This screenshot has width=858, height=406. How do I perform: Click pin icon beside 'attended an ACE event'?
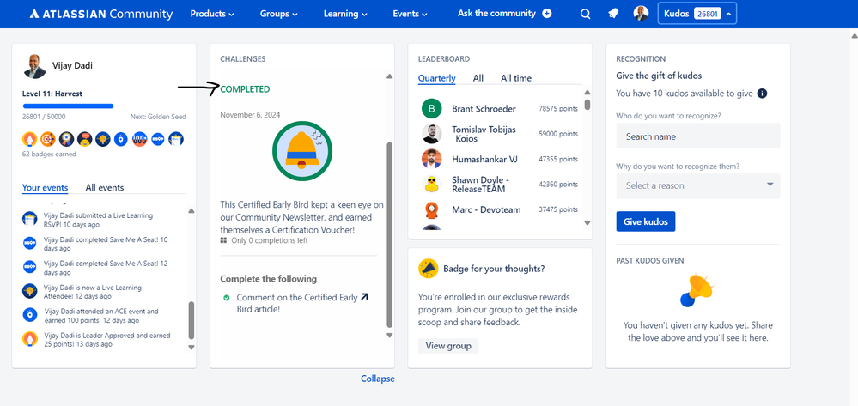point(29,315)
